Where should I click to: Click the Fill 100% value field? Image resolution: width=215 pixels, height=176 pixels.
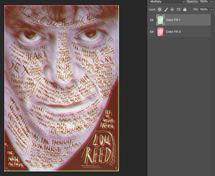[204, 10]
